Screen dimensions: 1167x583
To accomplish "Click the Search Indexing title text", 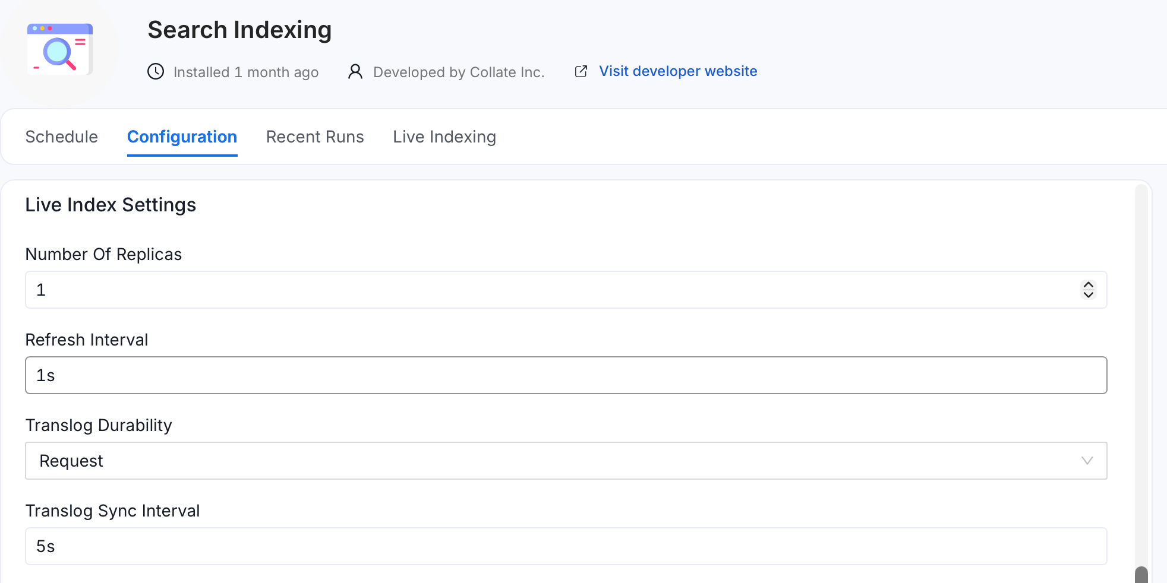I will coord(239,30).
